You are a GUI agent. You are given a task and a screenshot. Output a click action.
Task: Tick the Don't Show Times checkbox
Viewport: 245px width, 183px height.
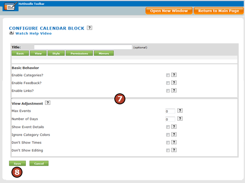coord(168,143)
